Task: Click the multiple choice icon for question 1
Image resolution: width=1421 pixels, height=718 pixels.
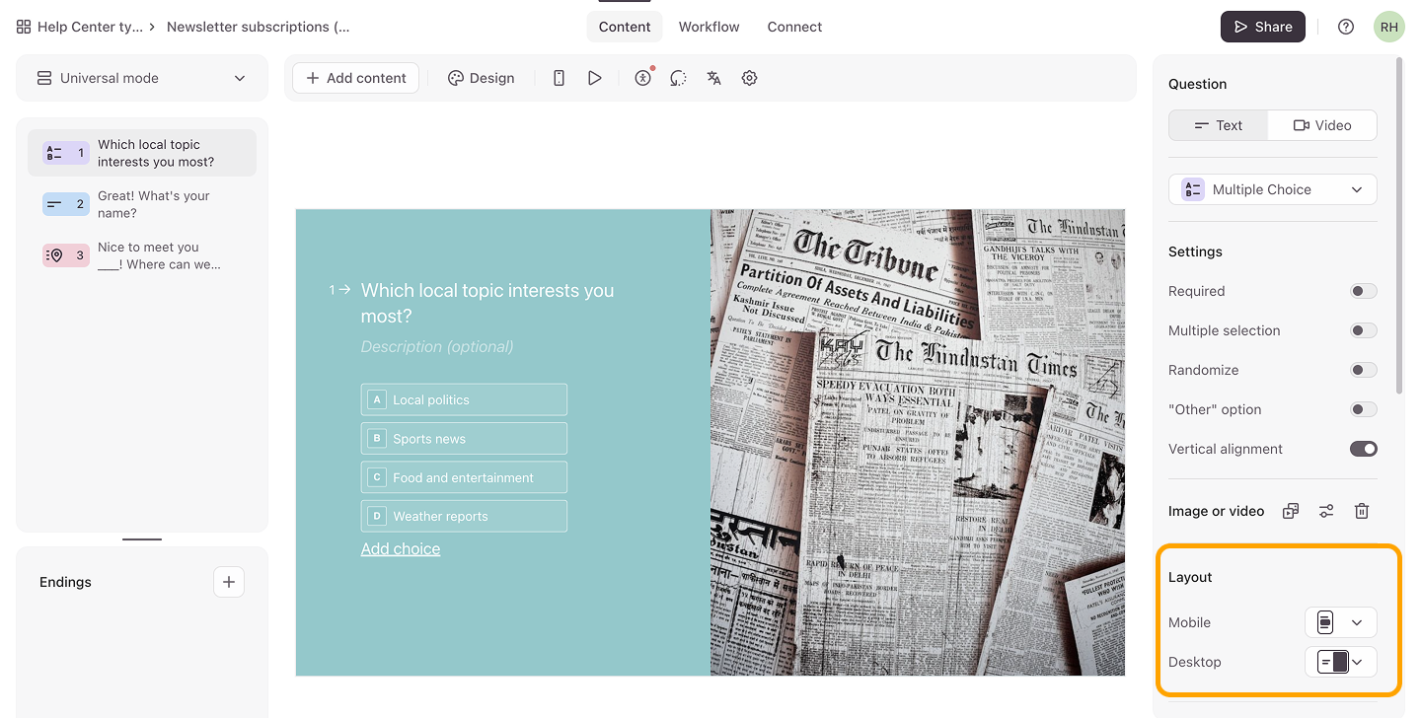Action: (66, 153)
